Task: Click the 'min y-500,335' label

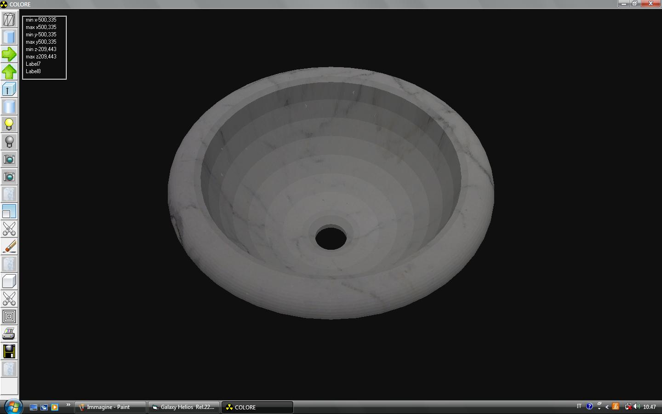Action: [x=41, y=34]
